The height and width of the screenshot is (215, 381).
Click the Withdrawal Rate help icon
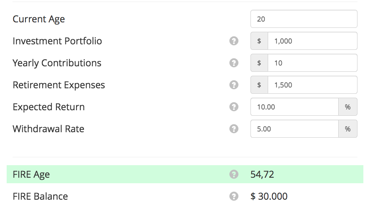[234, 129]
